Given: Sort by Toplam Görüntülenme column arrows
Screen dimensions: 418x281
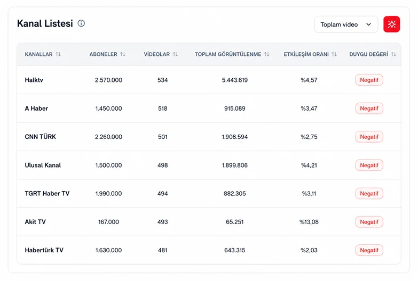Looking at the screenshot, I should 266,54.
